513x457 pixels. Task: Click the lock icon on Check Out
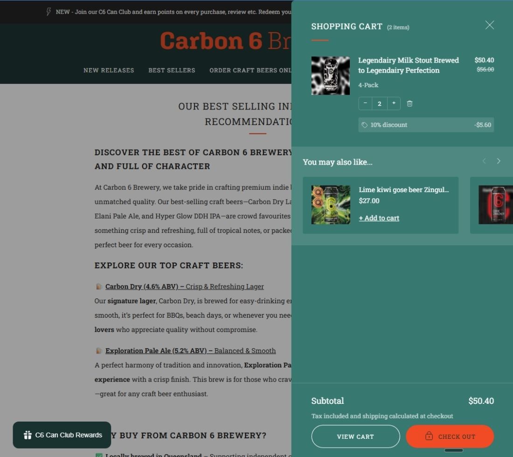[x=429, y=436]
